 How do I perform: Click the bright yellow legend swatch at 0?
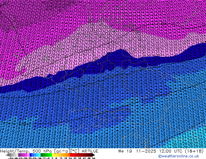(x=53, y=155)
